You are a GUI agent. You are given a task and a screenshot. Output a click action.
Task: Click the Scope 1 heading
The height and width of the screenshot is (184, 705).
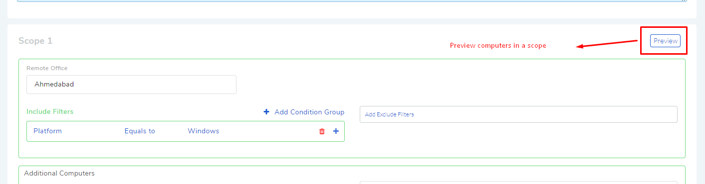point(35,41)
